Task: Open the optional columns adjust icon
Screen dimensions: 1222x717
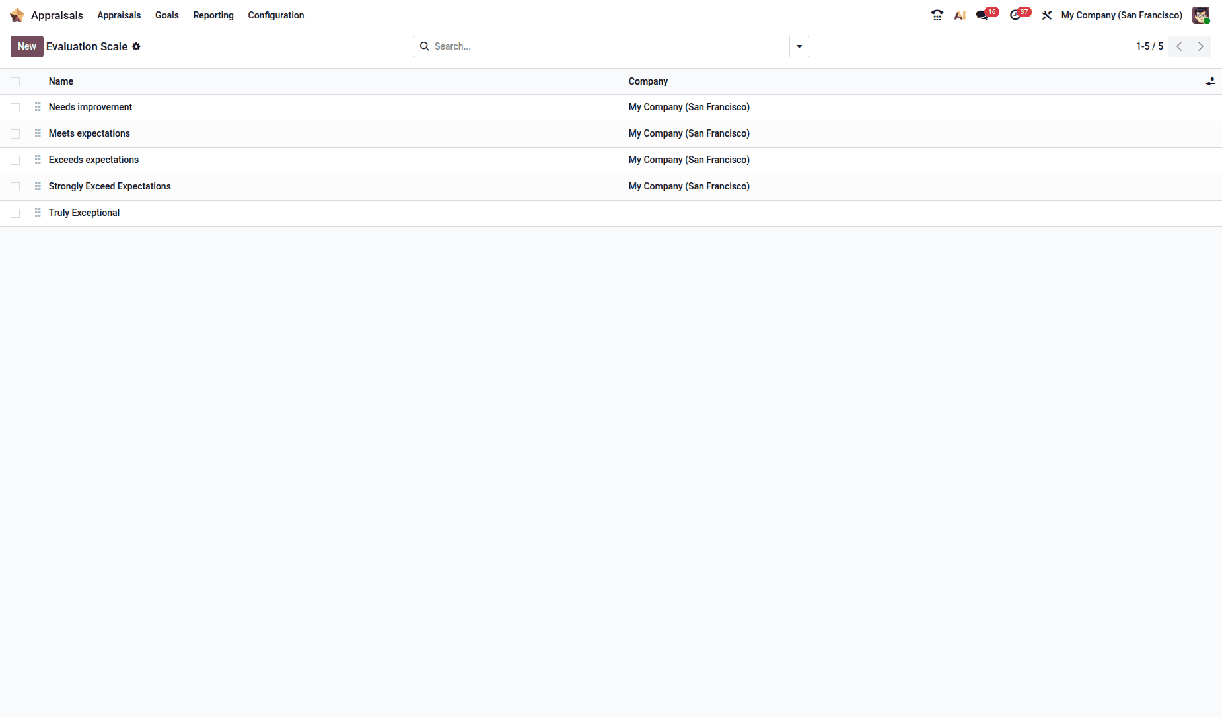Action: click(x=1210, y=81)
